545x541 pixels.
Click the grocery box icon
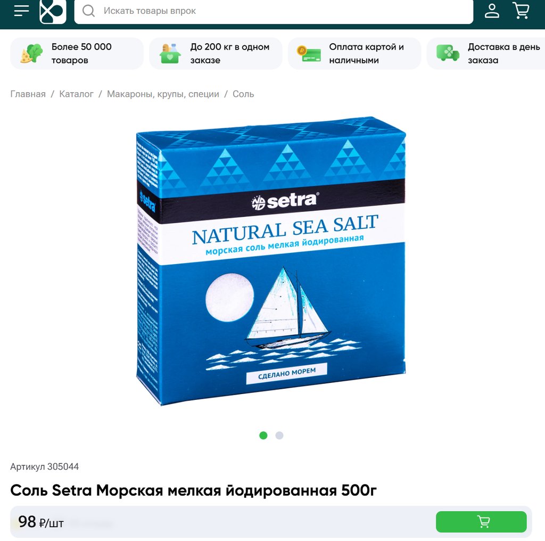click(170, 54)
